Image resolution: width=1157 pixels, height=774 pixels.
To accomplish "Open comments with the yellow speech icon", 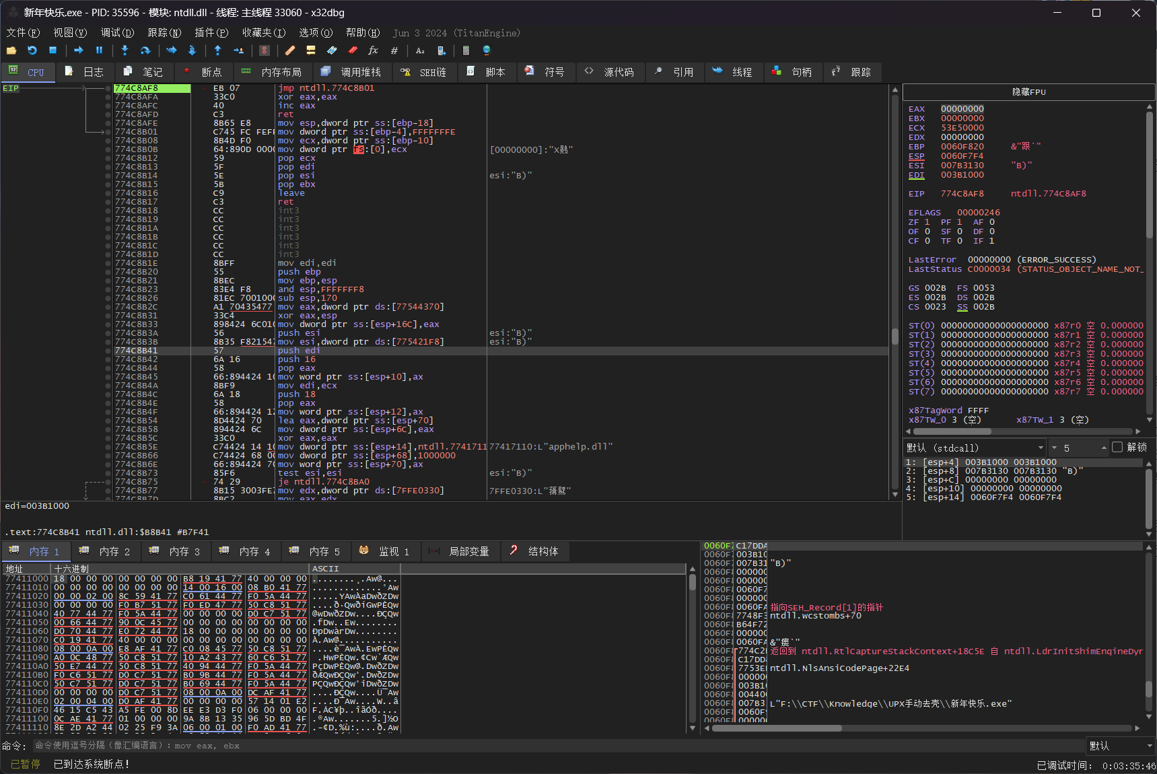I will [x=311, y=50].
